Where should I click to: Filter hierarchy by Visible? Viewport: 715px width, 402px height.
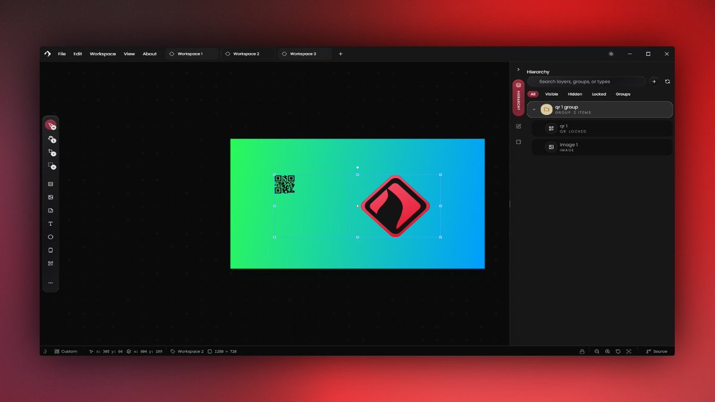552,94
